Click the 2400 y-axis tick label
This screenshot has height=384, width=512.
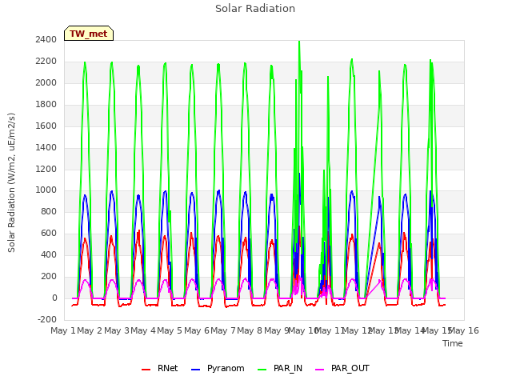46,39
